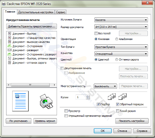Screen dimensions: 155x138
Task: Uncheck the 'Подбор' collate checkbox
Action: [x=98, y=104]
